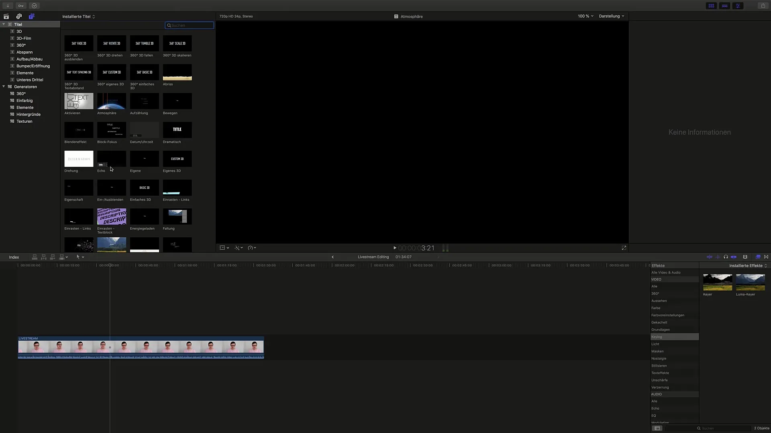Toggle video and audio skimming icon
Image resolution: width=771 pixels, height=433 pixels.
point(710,257)
